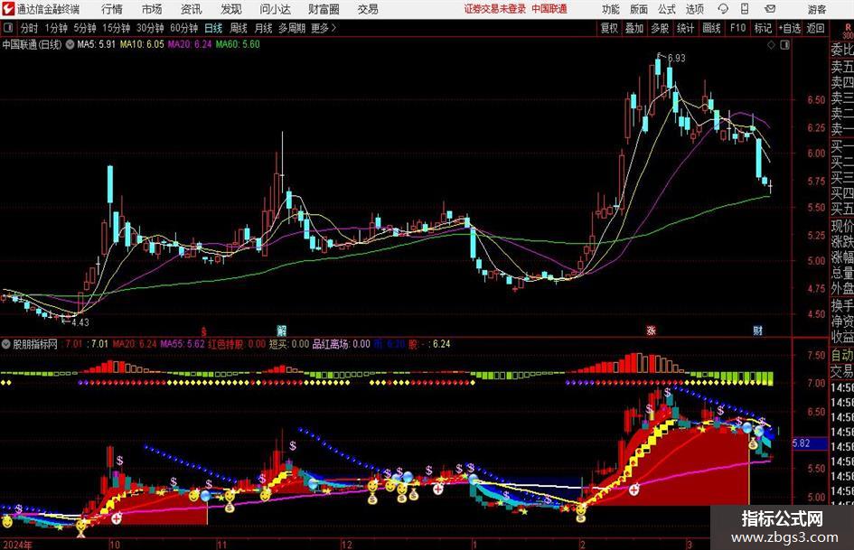Screen dimensions: 854x550
Task: Click the MA10: 6.05 label
Action: coord(142,44)
